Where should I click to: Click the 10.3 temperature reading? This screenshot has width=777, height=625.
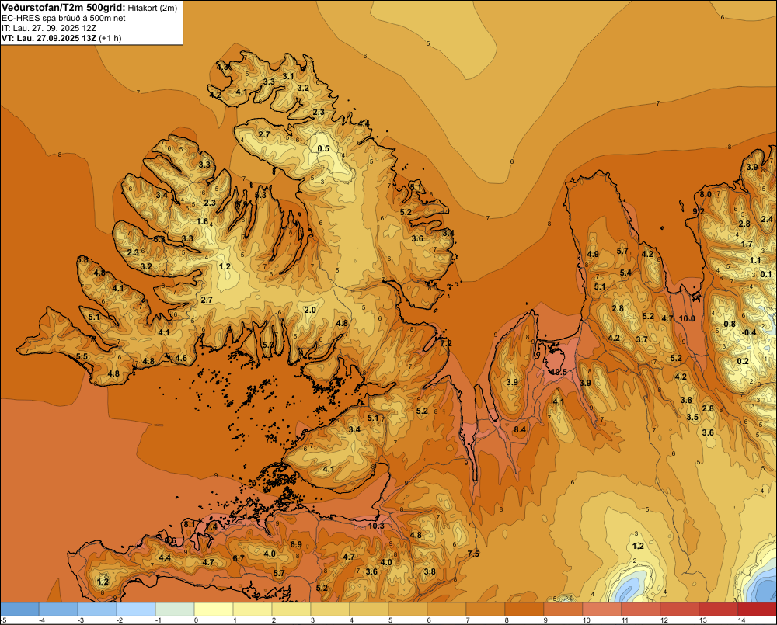point(376,526)
